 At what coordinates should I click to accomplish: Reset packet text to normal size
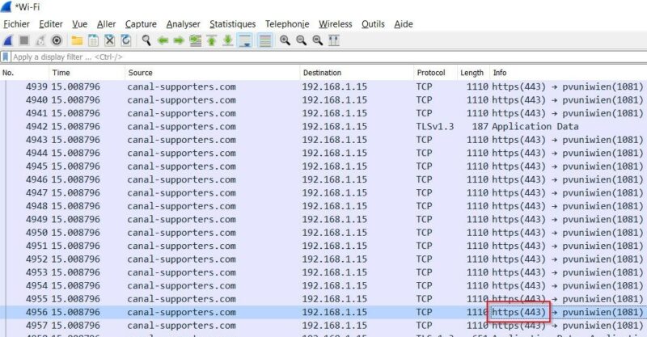click(x=317, y=40)
